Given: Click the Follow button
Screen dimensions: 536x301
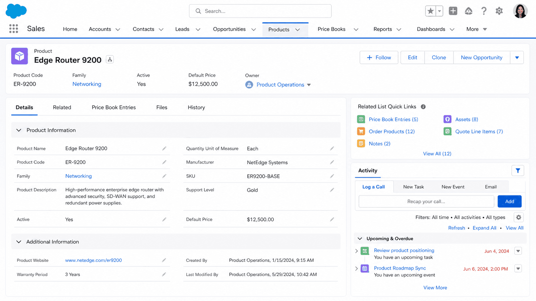Looking at the screenshot, I should click(379, 58).
